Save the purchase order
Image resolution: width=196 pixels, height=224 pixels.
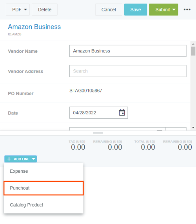[x=136, y=9]
